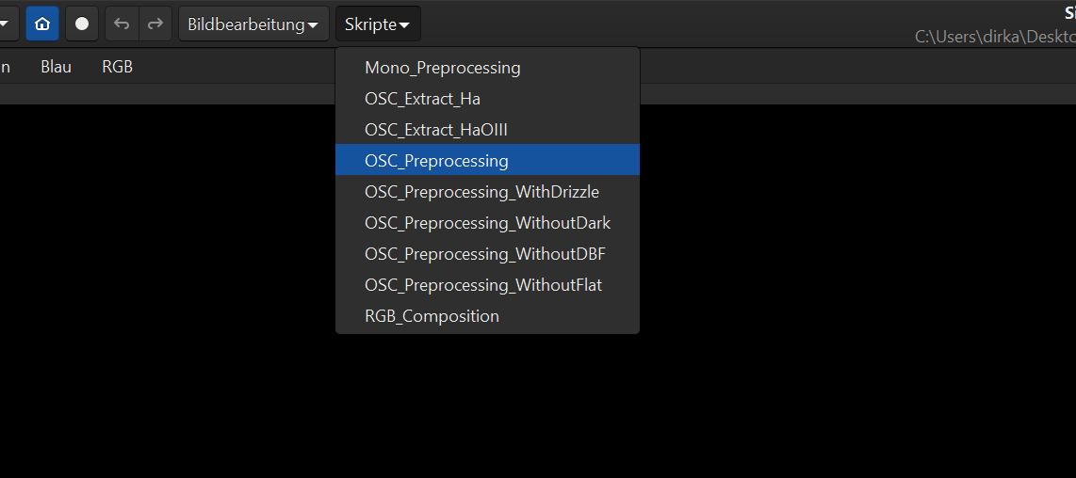Screen dimensions: 1076x478
Task: Expand the partially visible dropdown arrow at far left
Action: [x=6, y=24]
